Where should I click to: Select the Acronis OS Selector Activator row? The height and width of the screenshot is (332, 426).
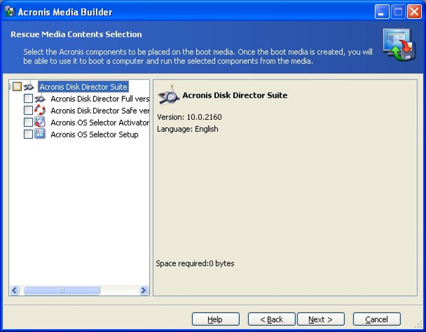100,122
